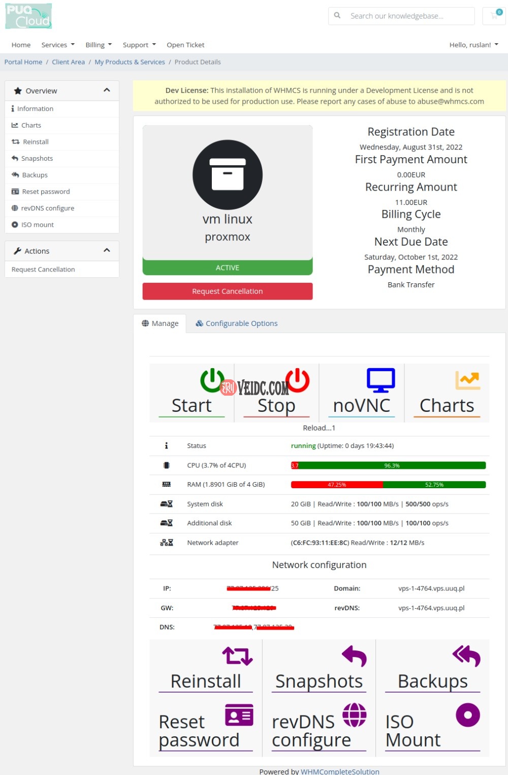508x775 pixels.
Task: Click the revDNS configure globe icon
Action: 354,715
